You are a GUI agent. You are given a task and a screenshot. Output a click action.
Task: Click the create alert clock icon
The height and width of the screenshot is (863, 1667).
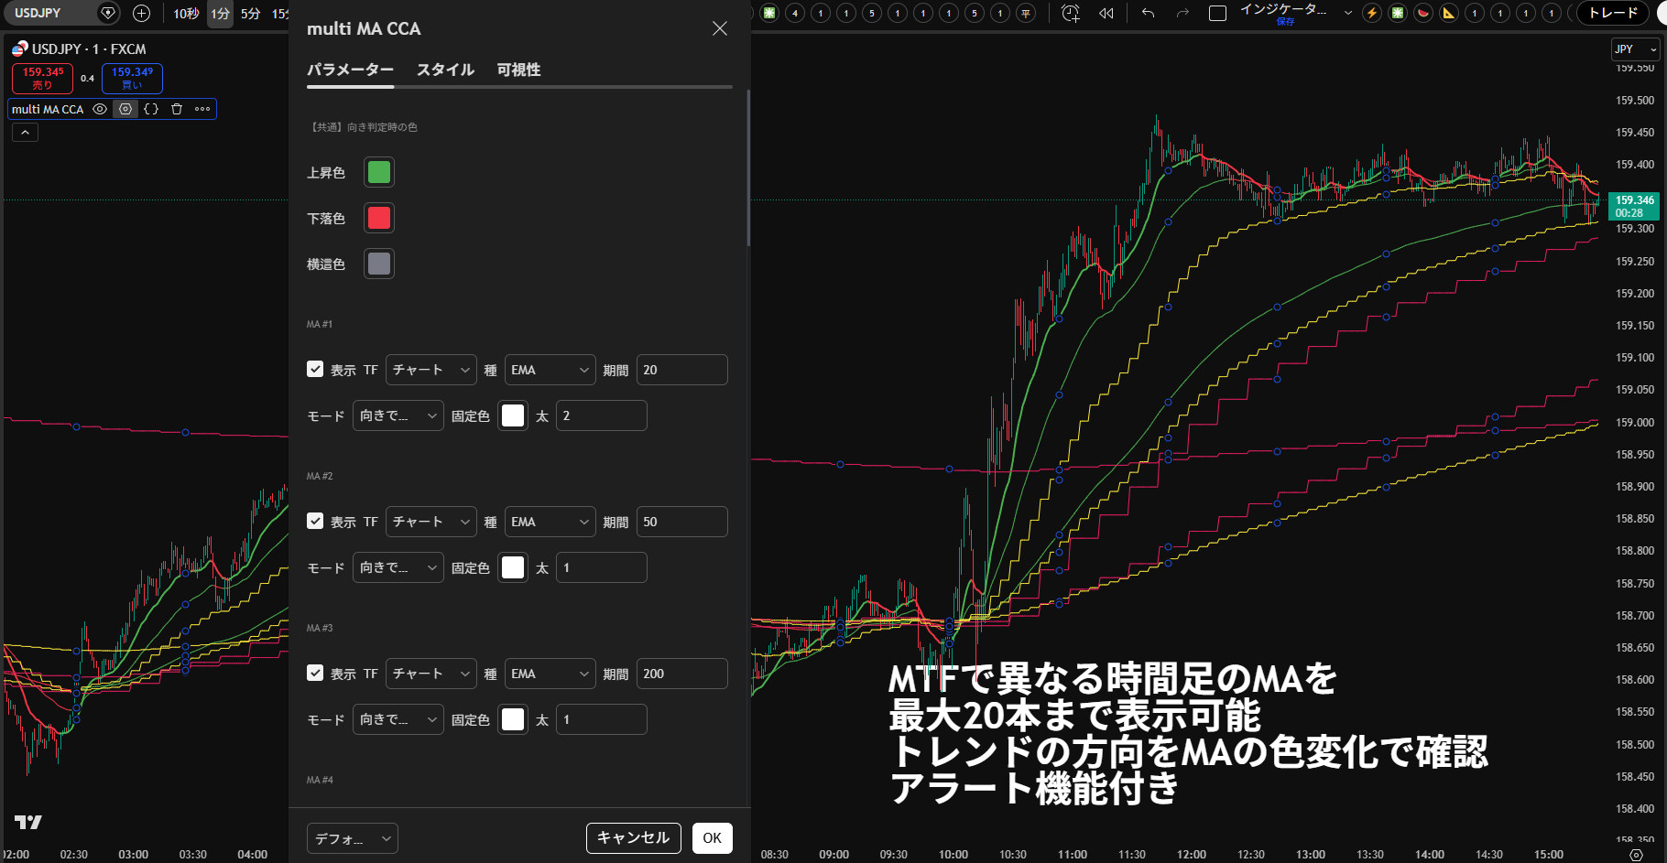coord(1070,13)
